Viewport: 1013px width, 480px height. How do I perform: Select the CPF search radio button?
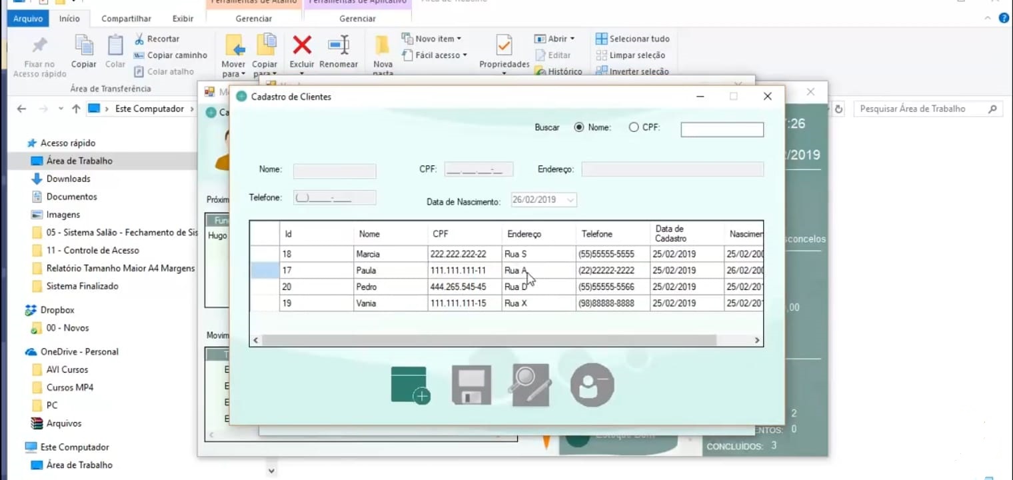pyautogui.click(x=634, y=127)
